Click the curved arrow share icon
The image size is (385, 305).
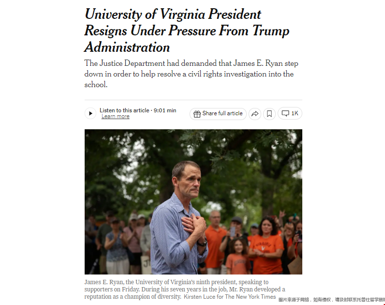click(x=255, y=114)
